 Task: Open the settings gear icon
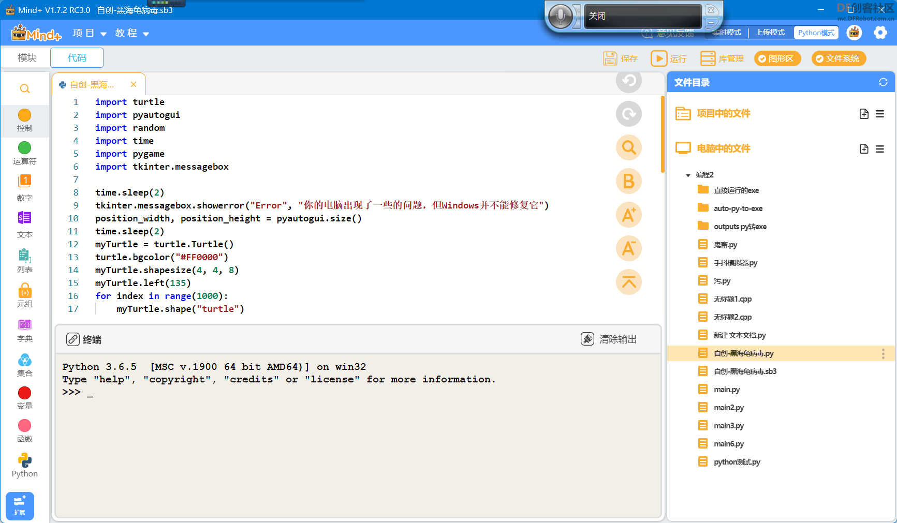point(880,33)
